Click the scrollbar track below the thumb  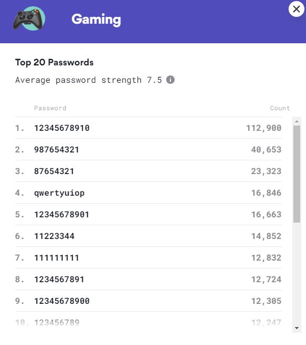(297, 273)
